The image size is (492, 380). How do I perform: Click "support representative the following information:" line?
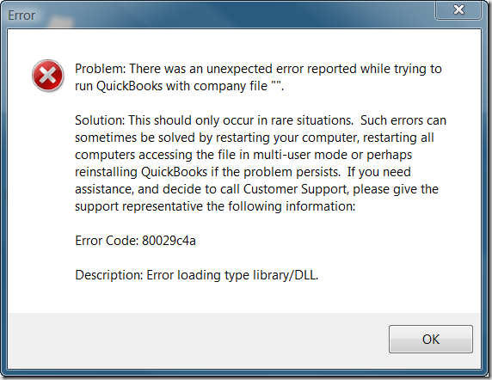tap(215, 206)
